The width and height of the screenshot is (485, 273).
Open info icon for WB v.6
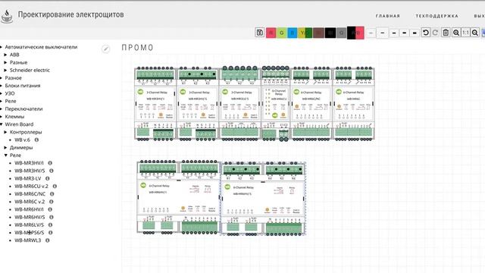click(x=36, y=140)
